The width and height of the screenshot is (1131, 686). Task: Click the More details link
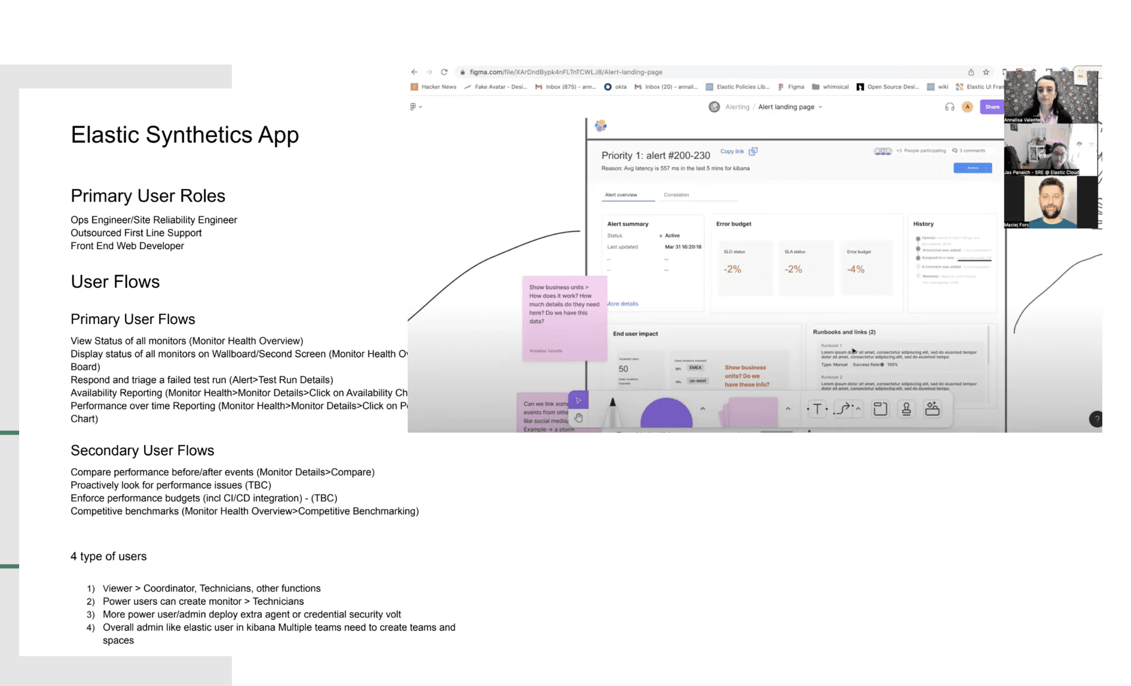pyautogui.click(x=623, y=304)
